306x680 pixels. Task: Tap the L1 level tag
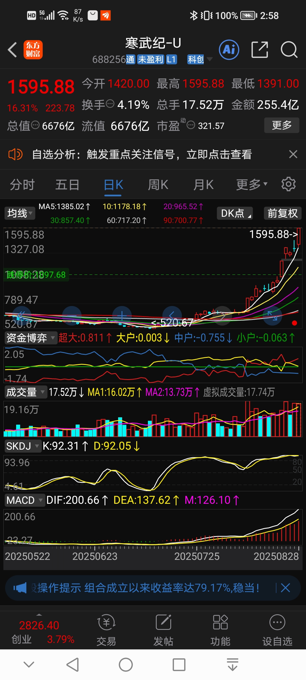coord(171,59)
